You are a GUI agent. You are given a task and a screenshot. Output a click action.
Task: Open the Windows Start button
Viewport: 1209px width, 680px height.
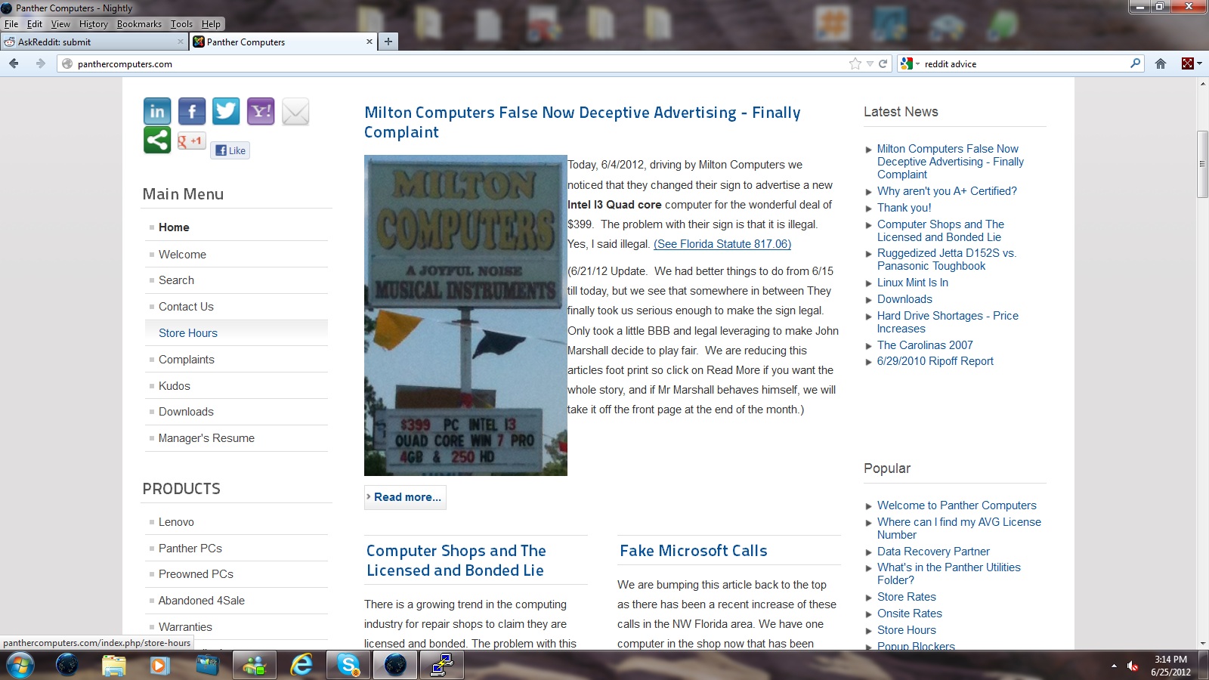(x=19, y=666)
